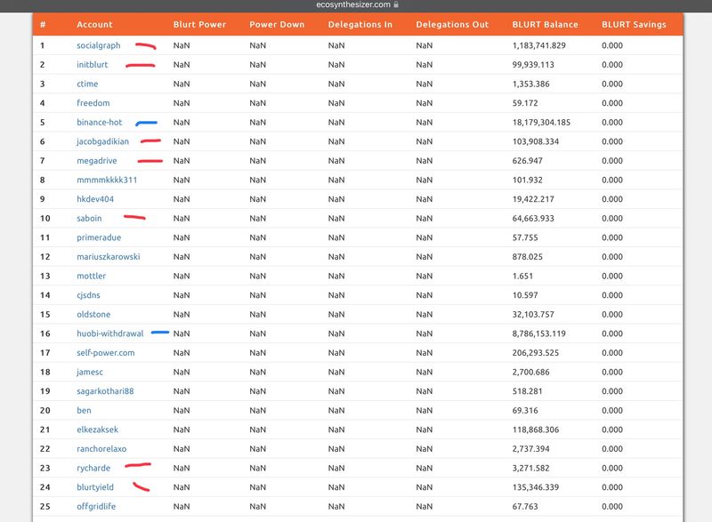Open the blurtyield account link

95,487
